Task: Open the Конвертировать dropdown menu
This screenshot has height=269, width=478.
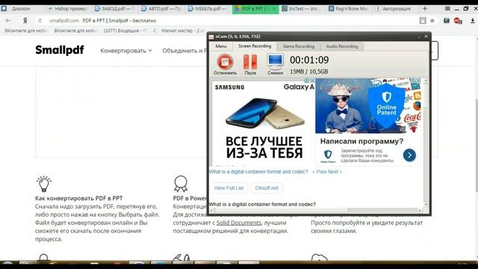Action: [x=126, y=51]
